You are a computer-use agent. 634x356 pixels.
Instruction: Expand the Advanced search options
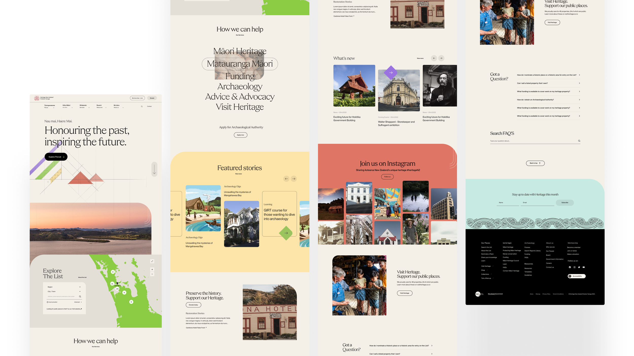pyautogui.click(x=78, y=302)
